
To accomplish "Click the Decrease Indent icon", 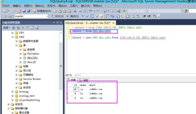I will (x=144, y=16).
